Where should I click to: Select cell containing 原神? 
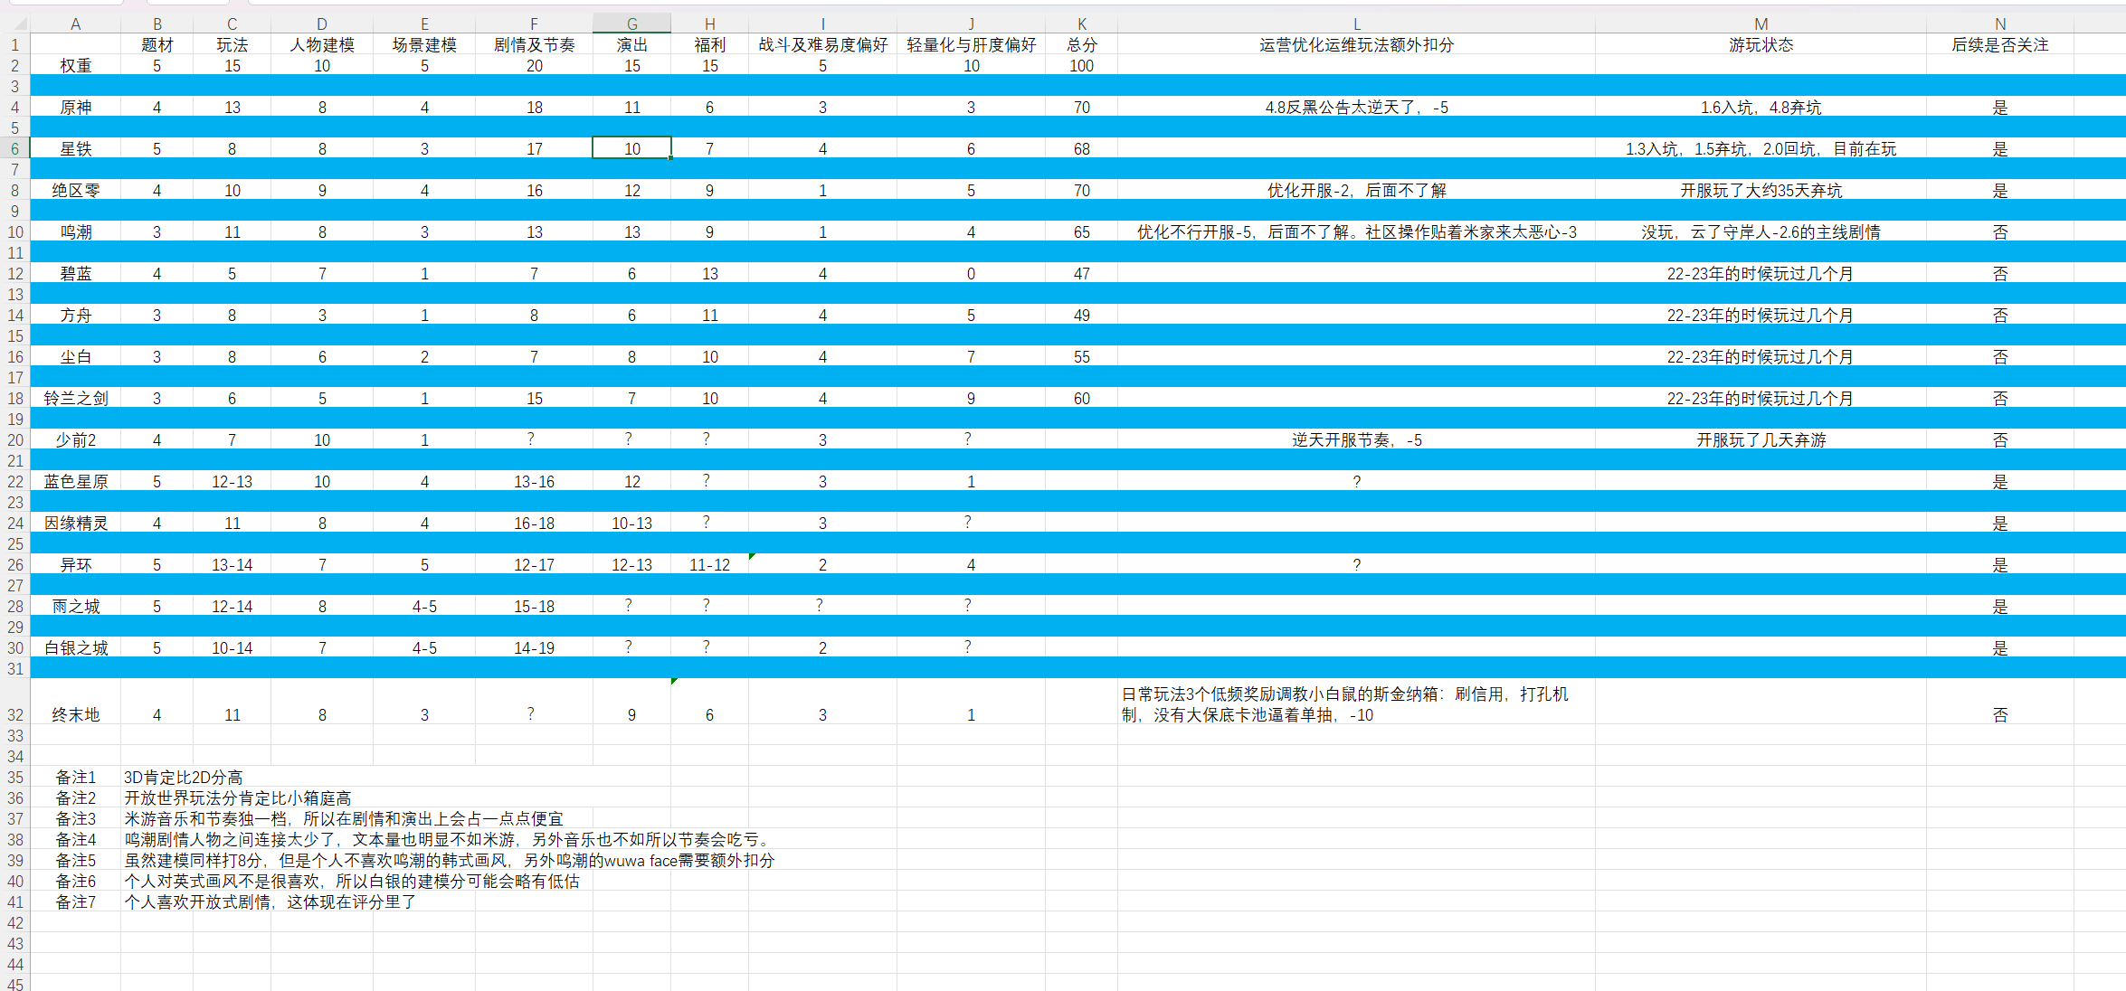coord(75,107)
